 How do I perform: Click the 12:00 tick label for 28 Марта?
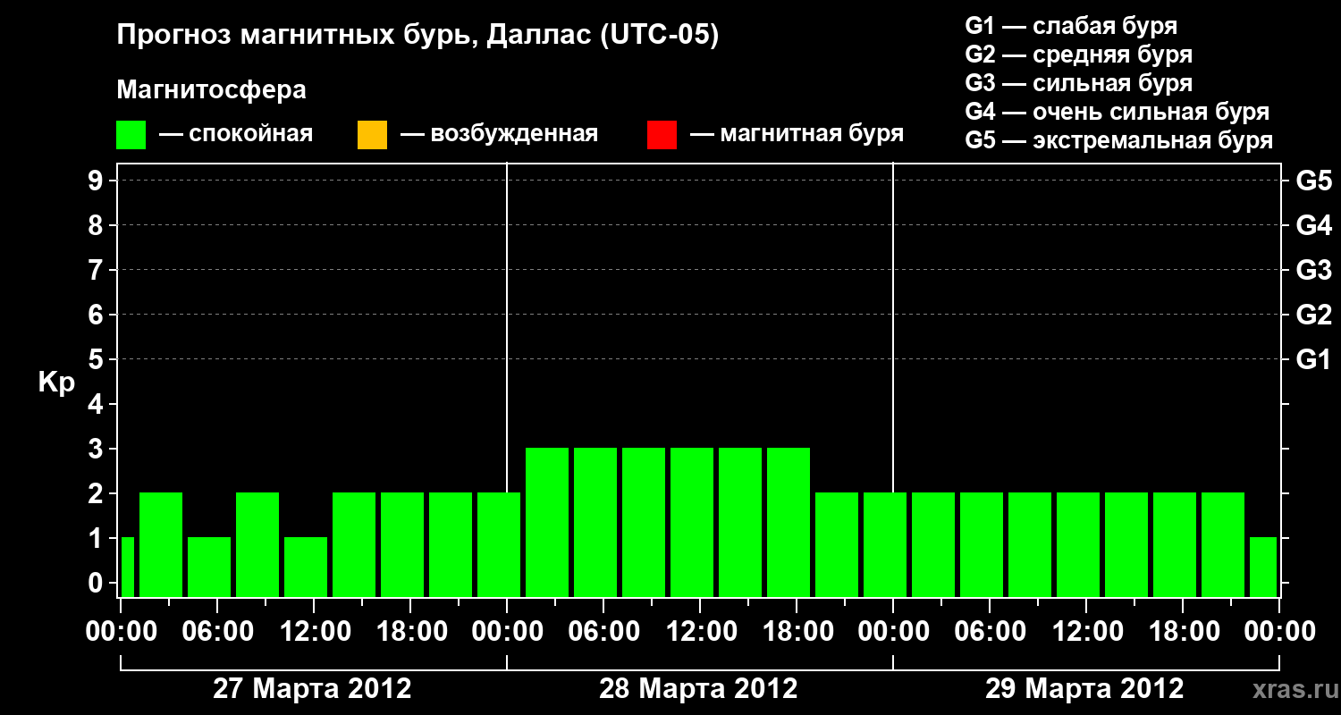coord(700,631)
